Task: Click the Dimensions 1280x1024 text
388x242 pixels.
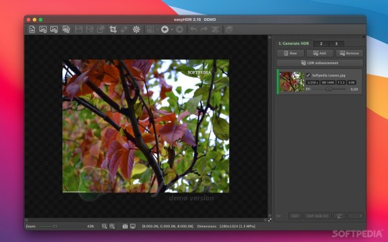Action: [226, 226]
